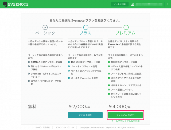171x130 pixels.
Task: Select the プレミアム plan circle
Action: (126, 27)
